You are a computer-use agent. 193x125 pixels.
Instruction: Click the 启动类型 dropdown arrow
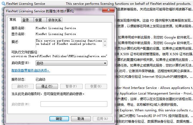tap(105, 63)
